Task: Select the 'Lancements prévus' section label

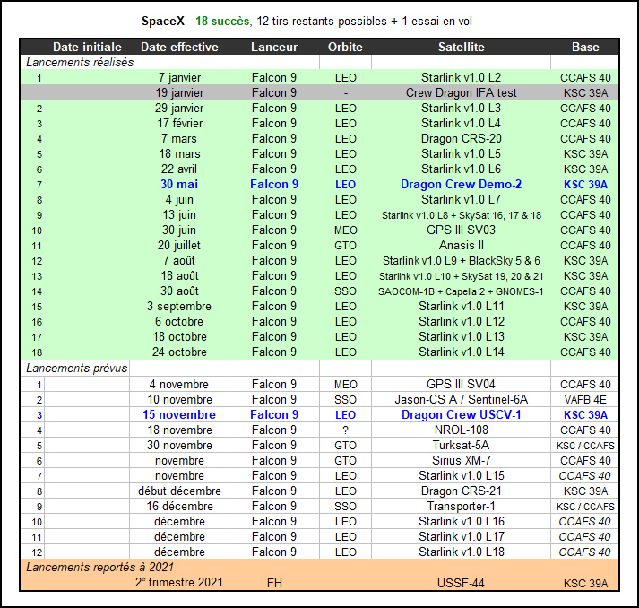Action: [76, 369]
